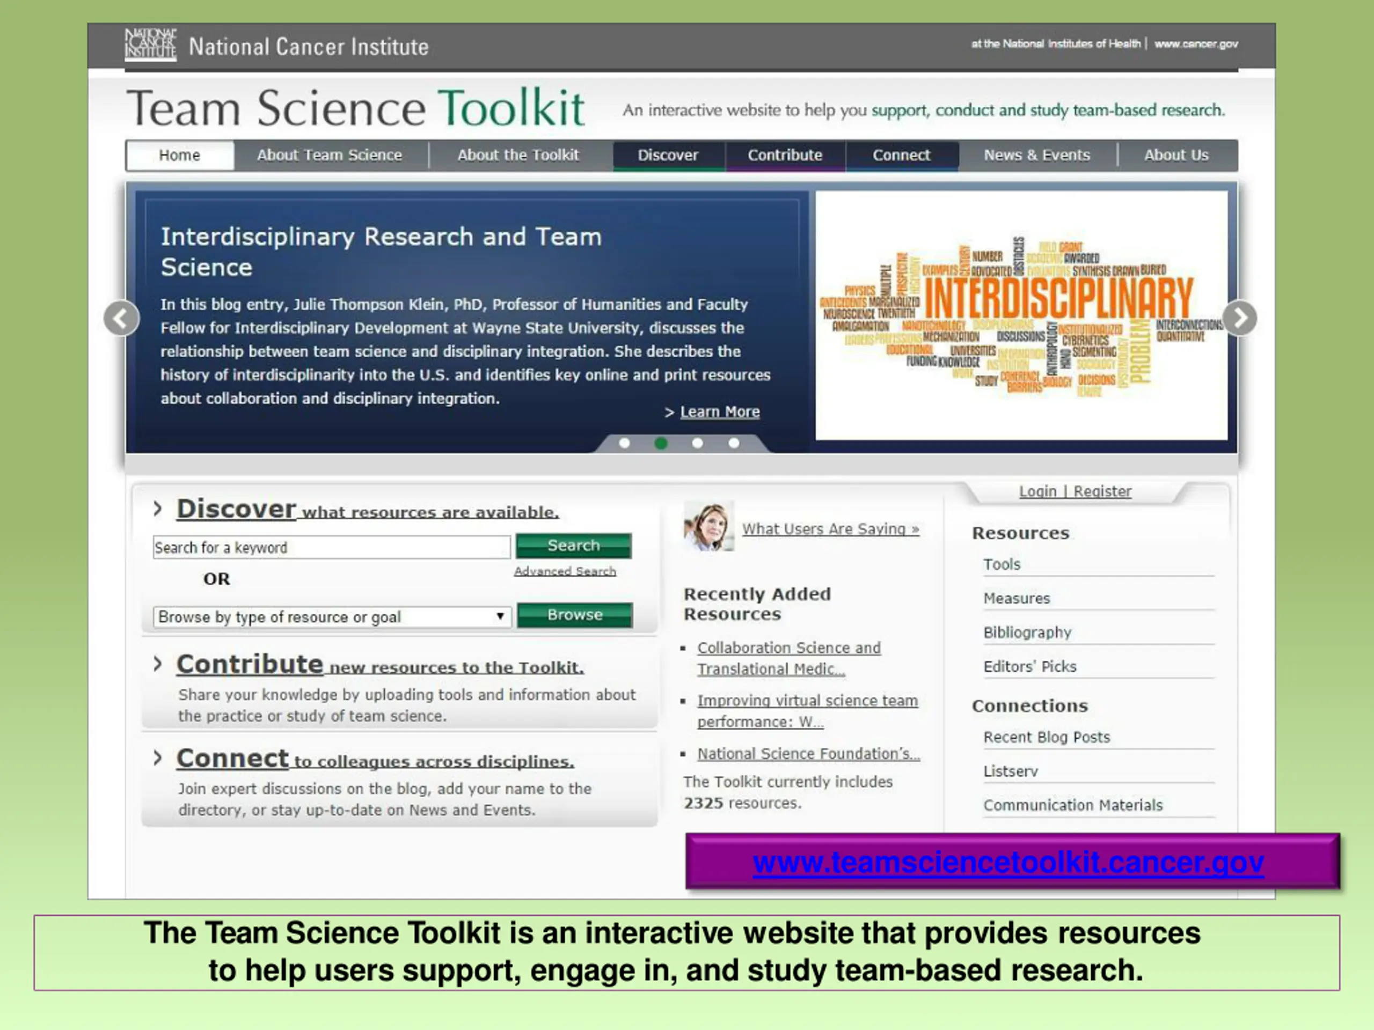Open www.teamsciencetoolkit.cancer.gov link
The image size is (1374, 1030).
tap(1008, 863)
